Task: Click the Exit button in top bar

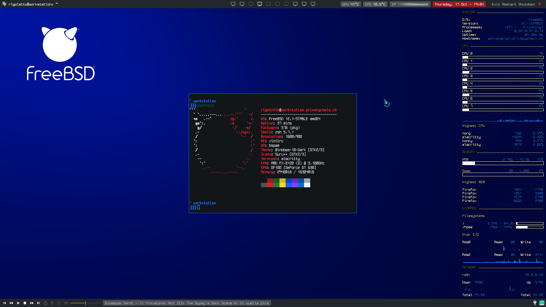Action: click(495, 4)
